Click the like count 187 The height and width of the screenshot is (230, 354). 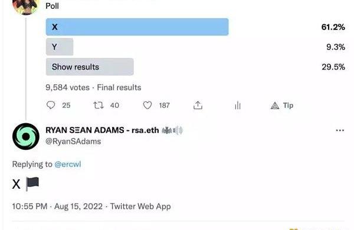(164, 106)
